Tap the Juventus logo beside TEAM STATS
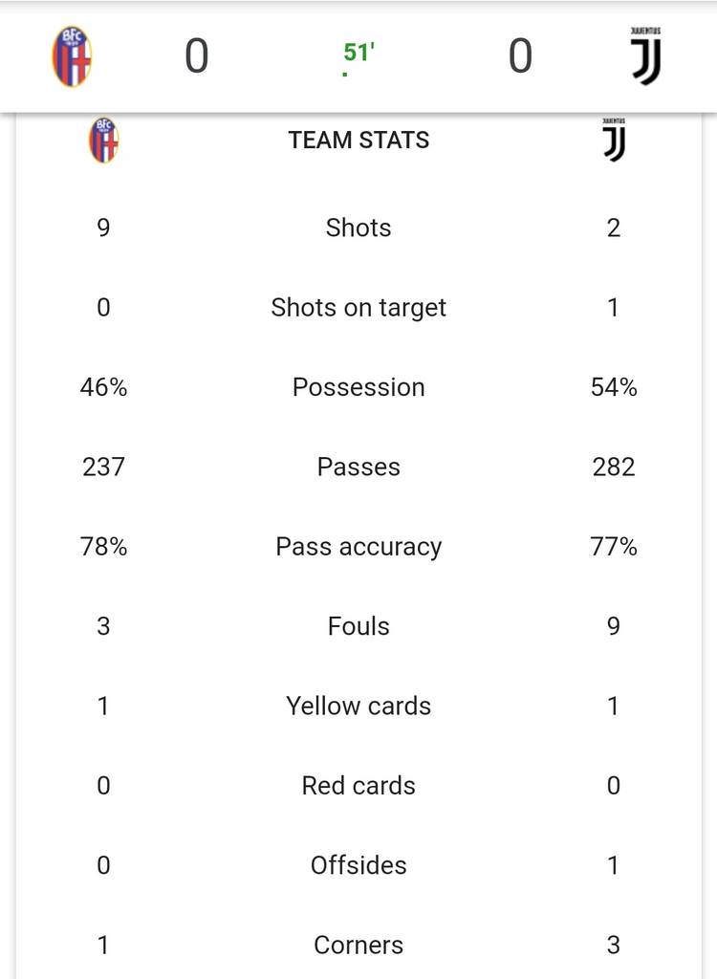Image resolution: width=717 pixels, height=979 pixels. click(614, 141)
